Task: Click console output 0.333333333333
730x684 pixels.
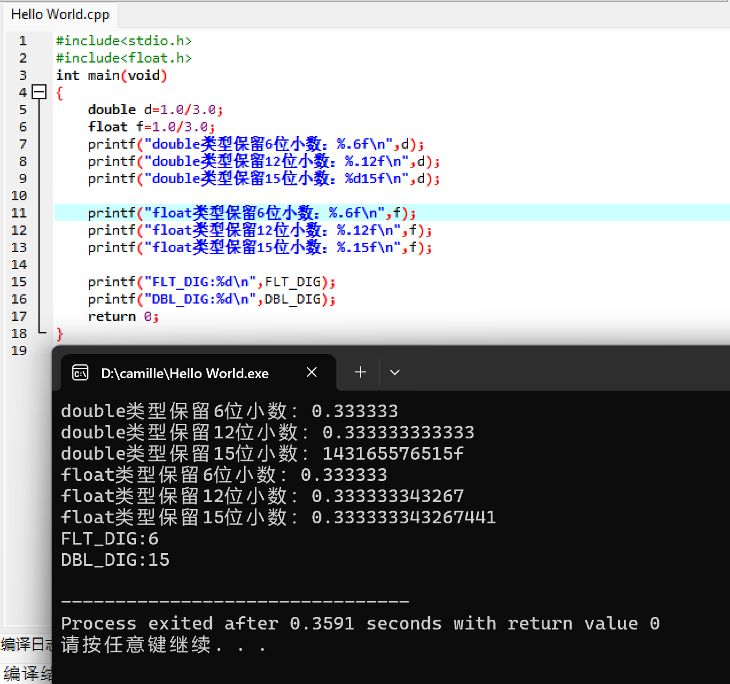Action: point(398,433)
